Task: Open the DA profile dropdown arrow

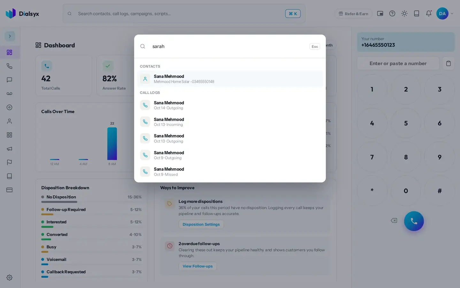Action: (x=452, y=13)
